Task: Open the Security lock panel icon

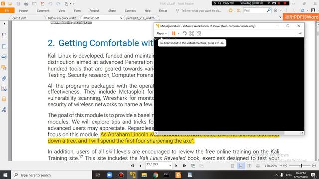Action: point(4,99)
